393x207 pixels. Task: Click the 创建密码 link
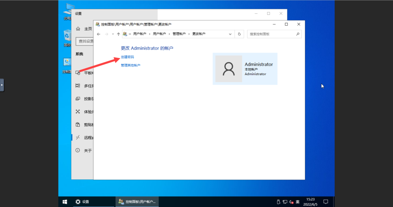127,57
